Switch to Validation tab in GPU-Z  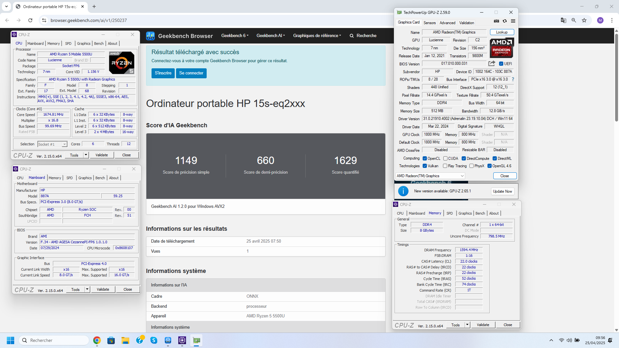pos(467,23)
